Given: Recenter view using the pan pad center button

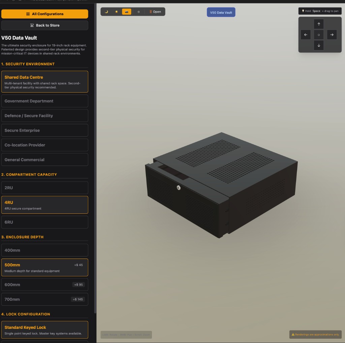Looking at the screenshot, I should [319, 35].
